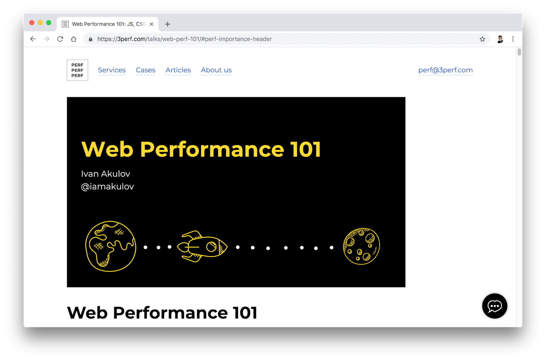
Task: Click the browser Home icon
Action: 74,39
